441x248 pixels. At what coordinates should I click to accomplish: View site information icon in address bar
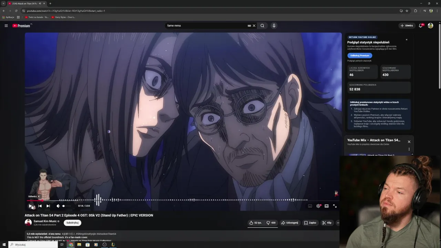[x=23, y=11]
